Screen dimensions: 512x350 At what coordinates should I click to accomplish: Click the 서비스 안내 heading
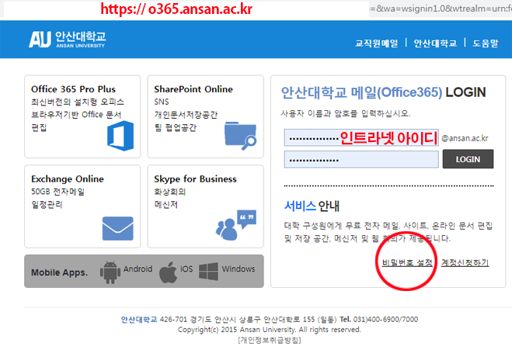coord(312,206)
